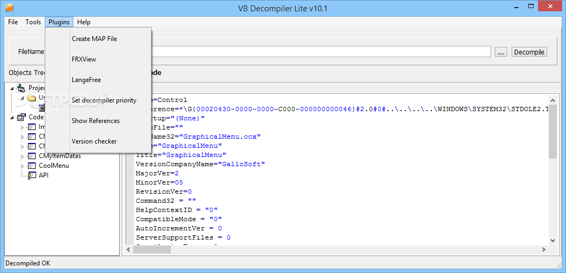566x273 pixels.
Task: Open the File menu
Action: click(13, 22)
